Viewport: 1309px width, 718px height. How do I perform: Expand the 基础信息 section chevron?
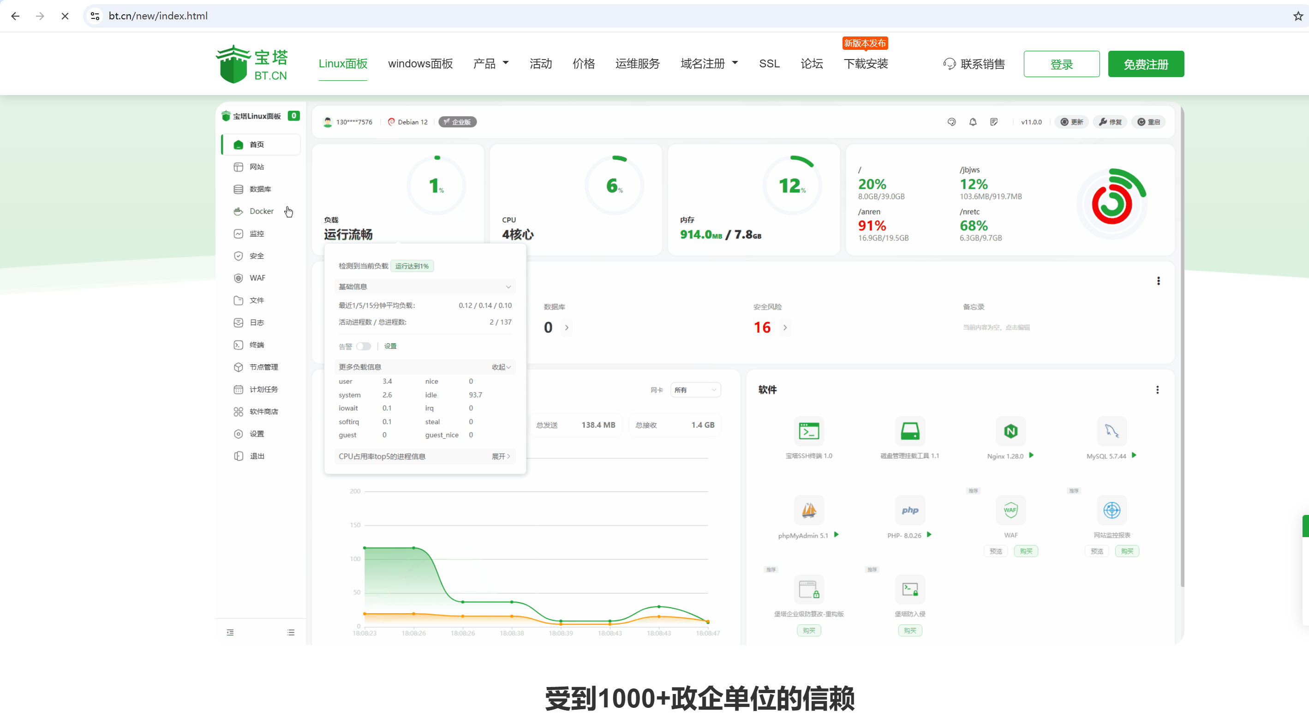click(x=508, y=287)
